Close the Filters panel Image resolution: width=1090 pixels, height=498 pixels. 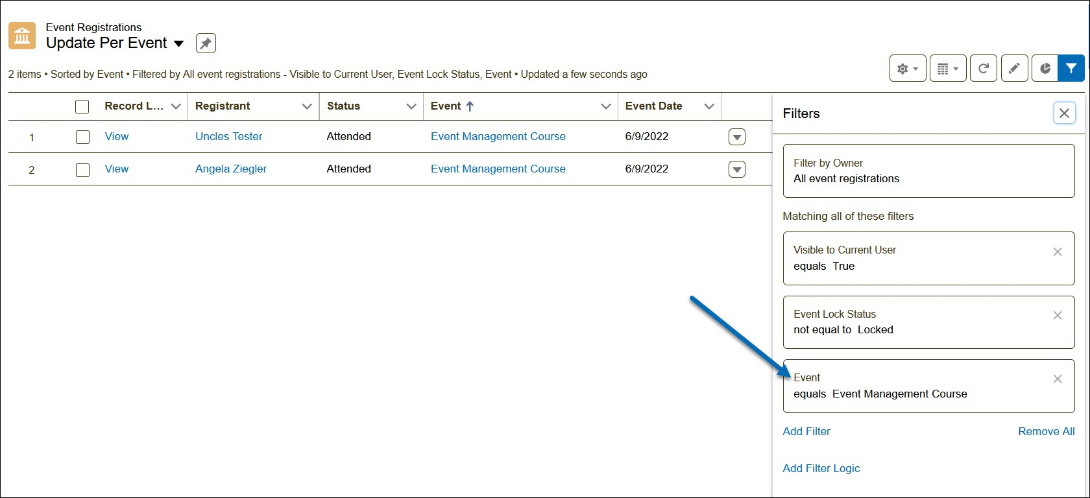click(1064, 113)
